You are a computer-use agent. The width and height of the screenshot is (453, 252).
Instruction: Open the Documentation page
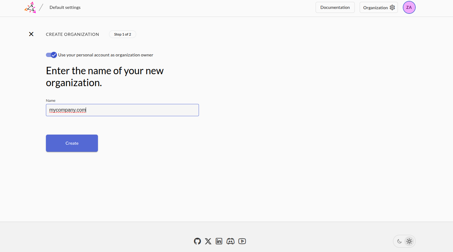pos(335,7)
